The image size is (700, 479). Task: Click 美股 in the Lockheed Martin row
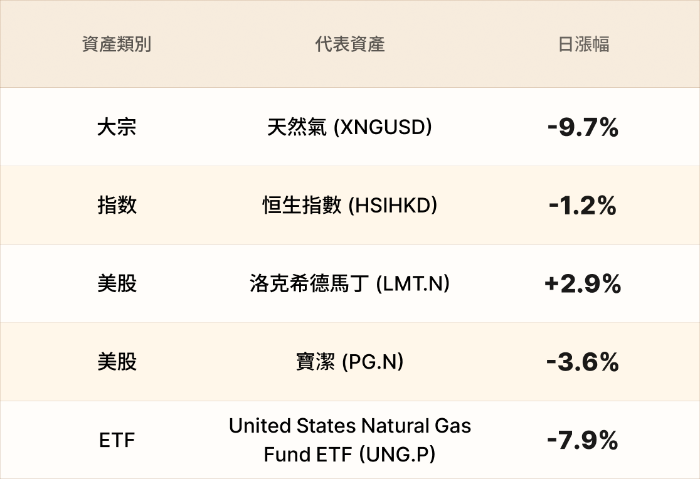[117, 284]
